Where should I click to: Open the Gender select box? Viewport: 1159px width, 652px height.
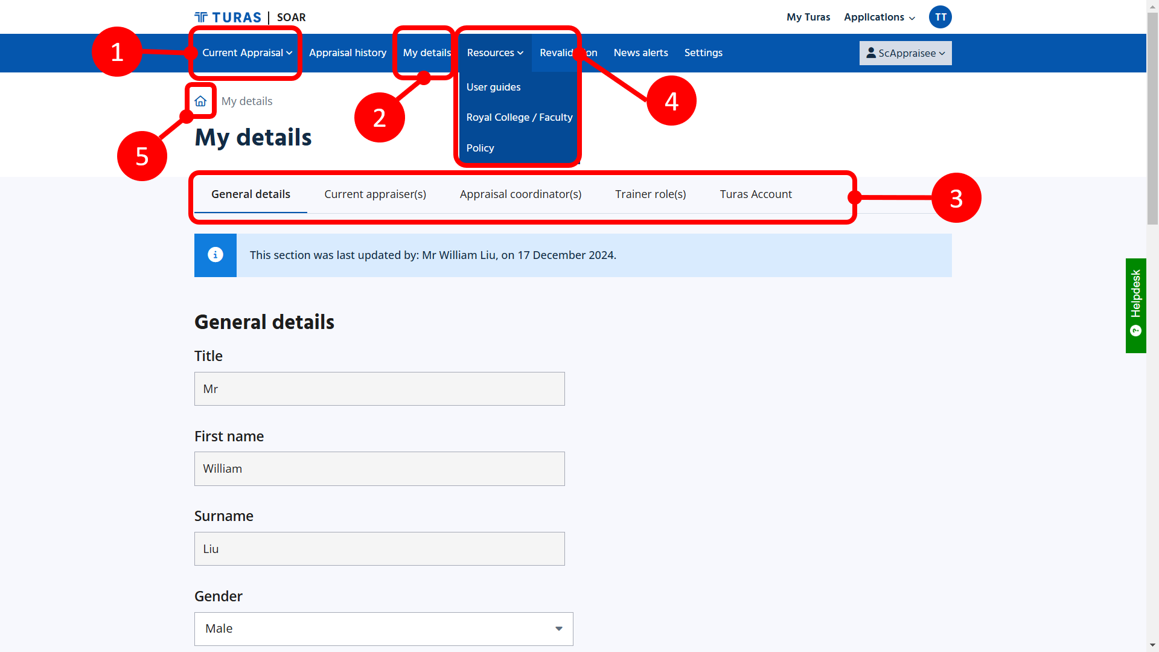tap(383, 628)
